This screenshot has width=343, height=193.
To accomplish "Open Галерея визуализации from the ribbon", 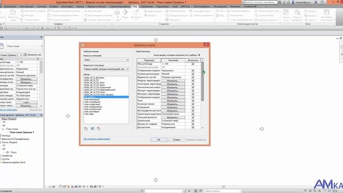I will 85,20.
